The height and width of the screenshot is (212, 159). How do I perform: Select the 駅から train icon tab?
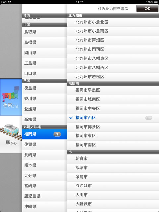point(11,134)
